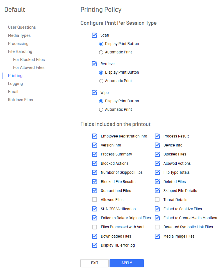Screen dimensions: 223x273
Task: Enable the Allowed Files field checkbox
Action: (95, 200)
